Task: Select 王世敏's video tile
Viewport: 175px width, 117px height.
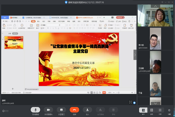Action: [155, 62]
